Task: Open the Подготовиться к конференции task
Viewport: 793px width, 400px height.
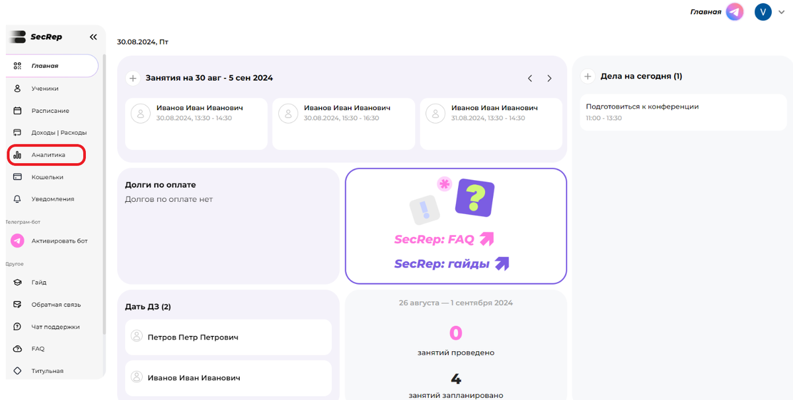Action: (x=682, y=112)
